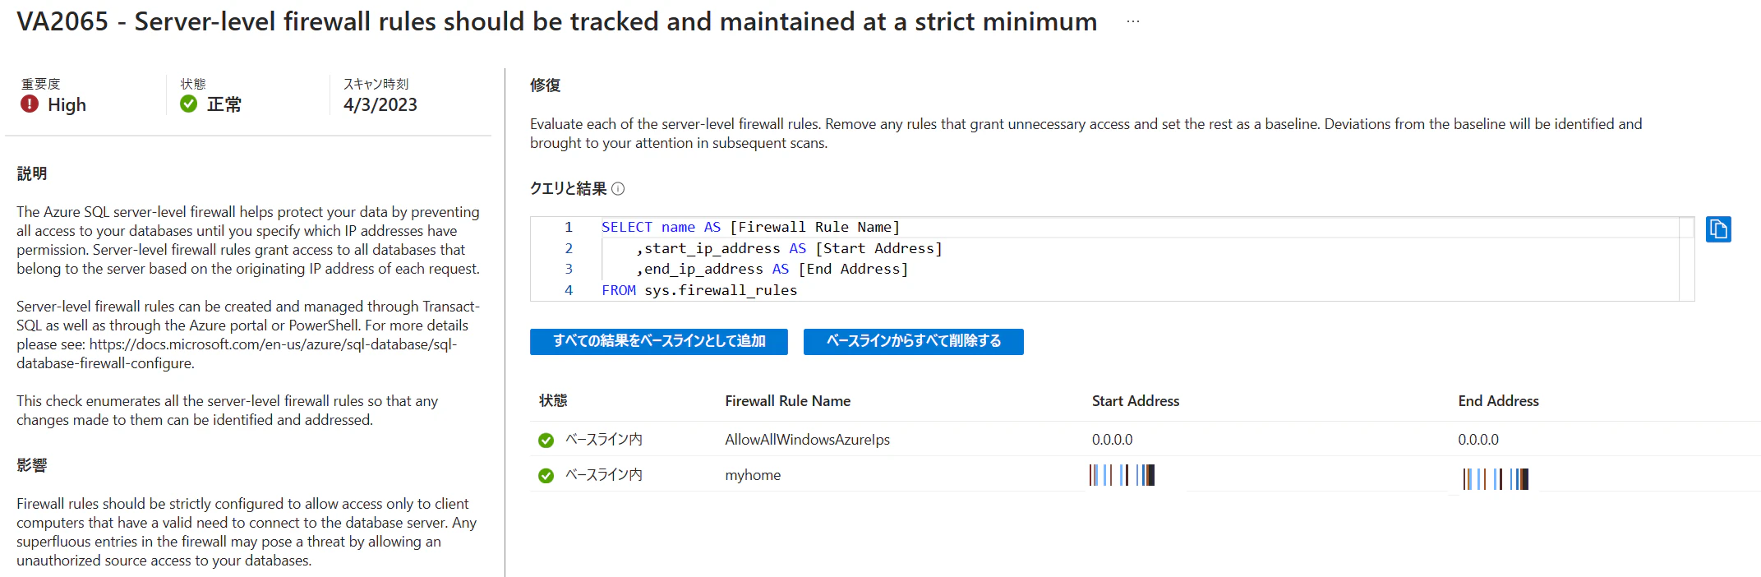
Task: Click the End Address column header
Action: (1498, 401)
